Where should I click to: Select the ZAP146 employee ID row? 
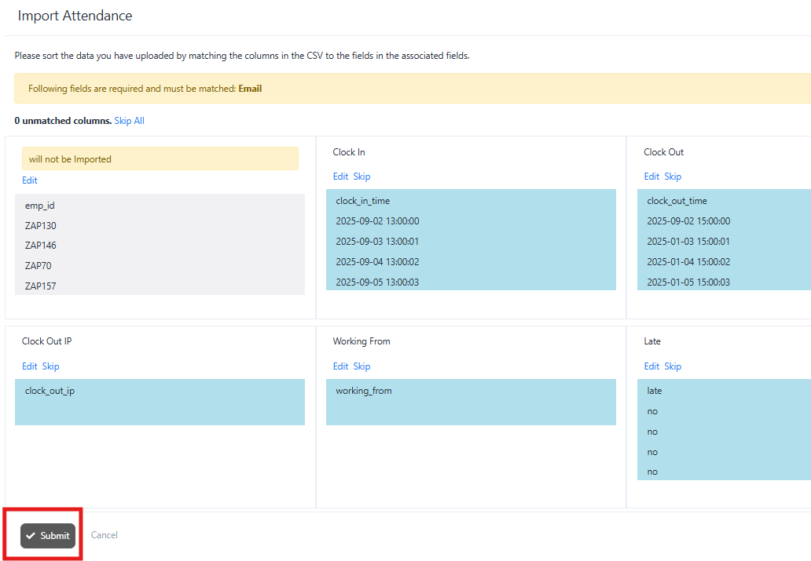click(41, 246)
